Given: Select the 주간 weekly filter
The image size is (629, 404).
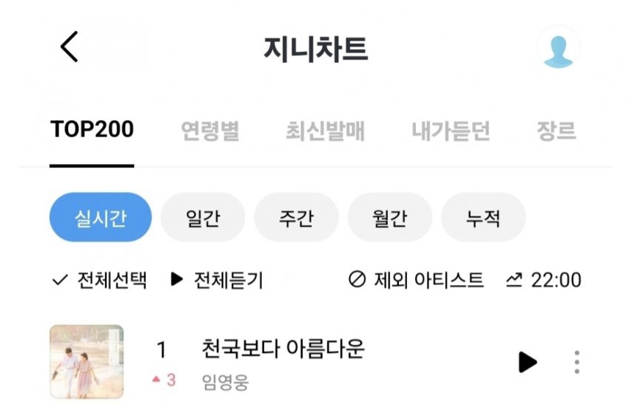Looking at the screenshot, I should pyautogui.click(x=296, y=218).
